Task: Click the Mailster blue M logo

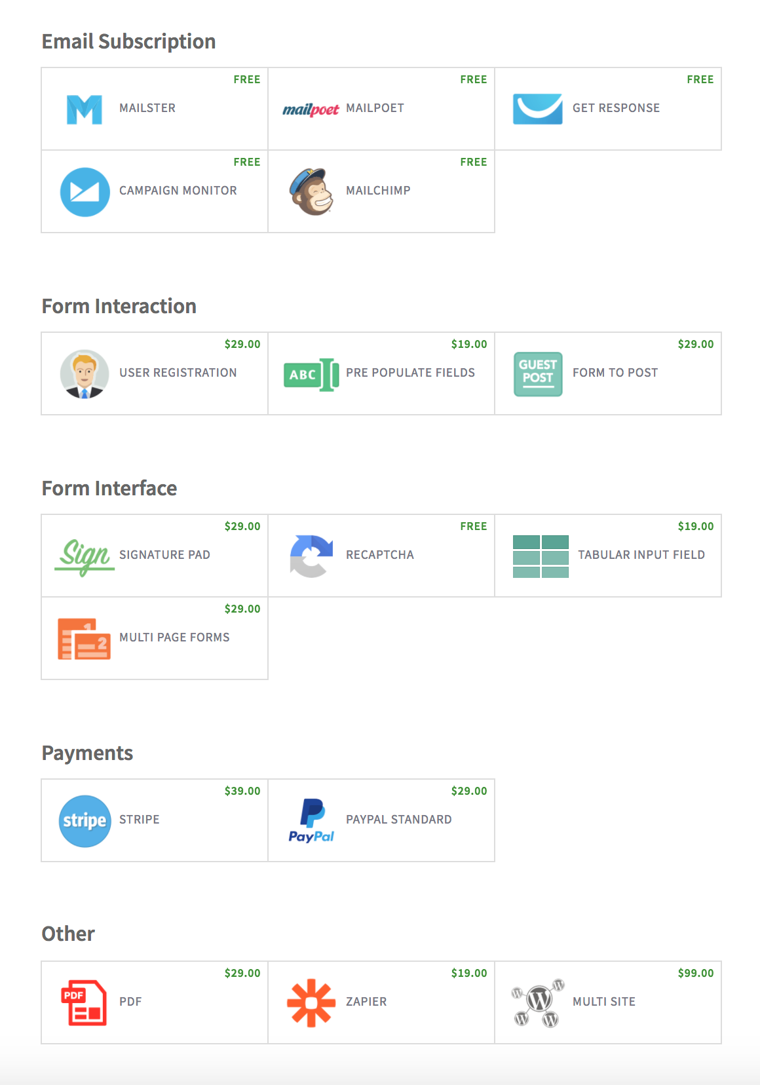Action: pos(85,109)
